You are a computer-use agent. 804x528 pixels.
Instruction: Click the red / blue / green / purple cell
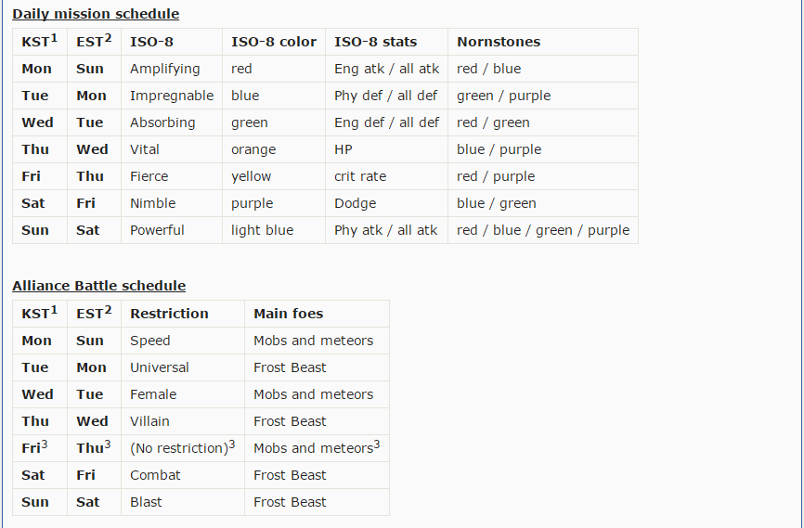(543, 230)
